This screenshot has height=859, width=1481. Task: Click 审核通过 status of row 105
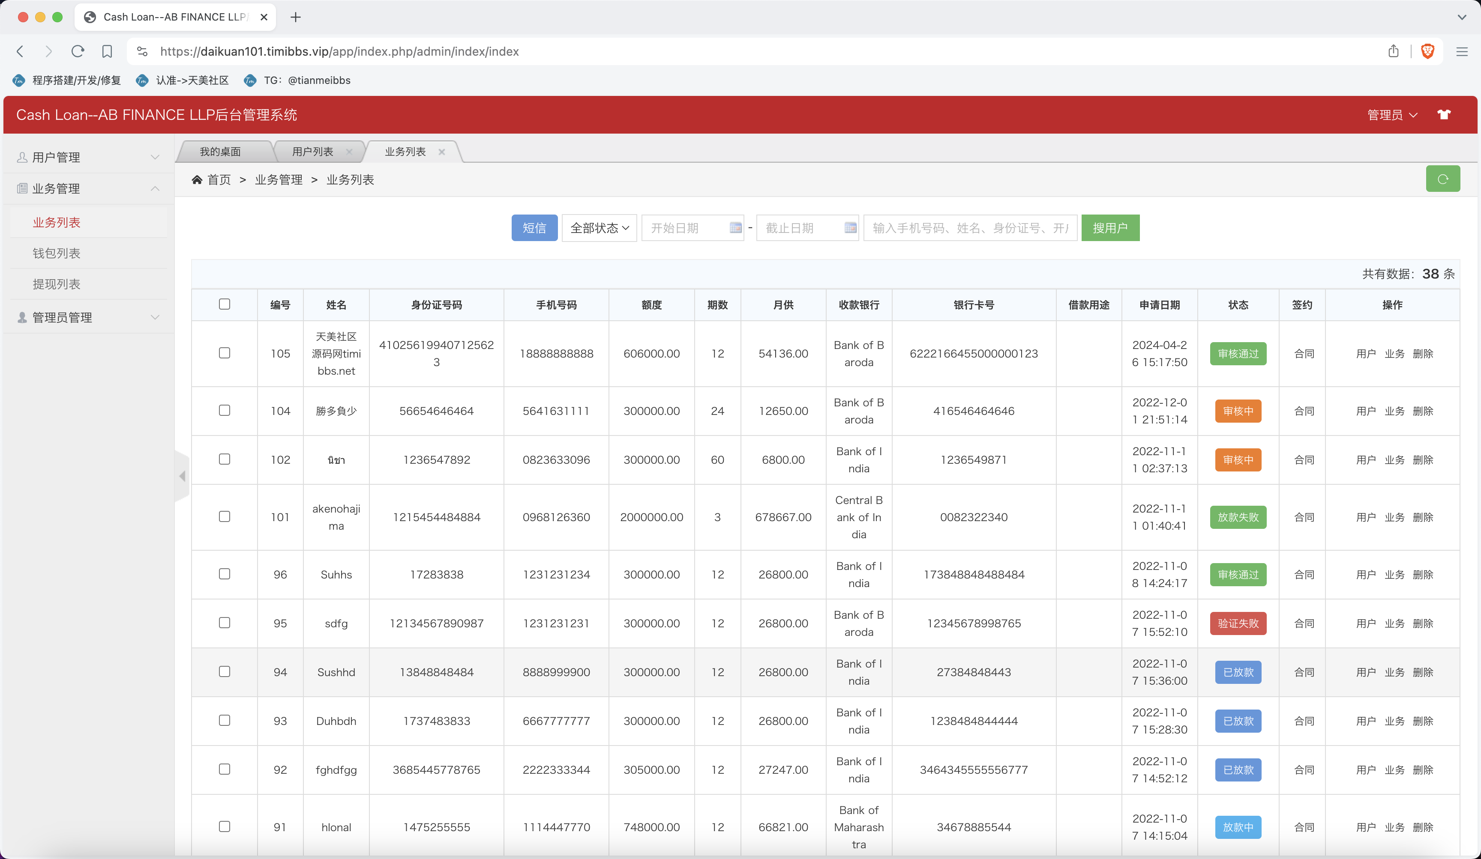[x=1238, y=353]
